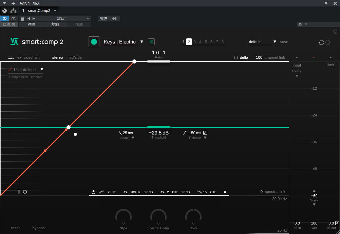This screenshot has width=340, height=234.
Task: Select state slot 8
Action: [x=223, y=42]
